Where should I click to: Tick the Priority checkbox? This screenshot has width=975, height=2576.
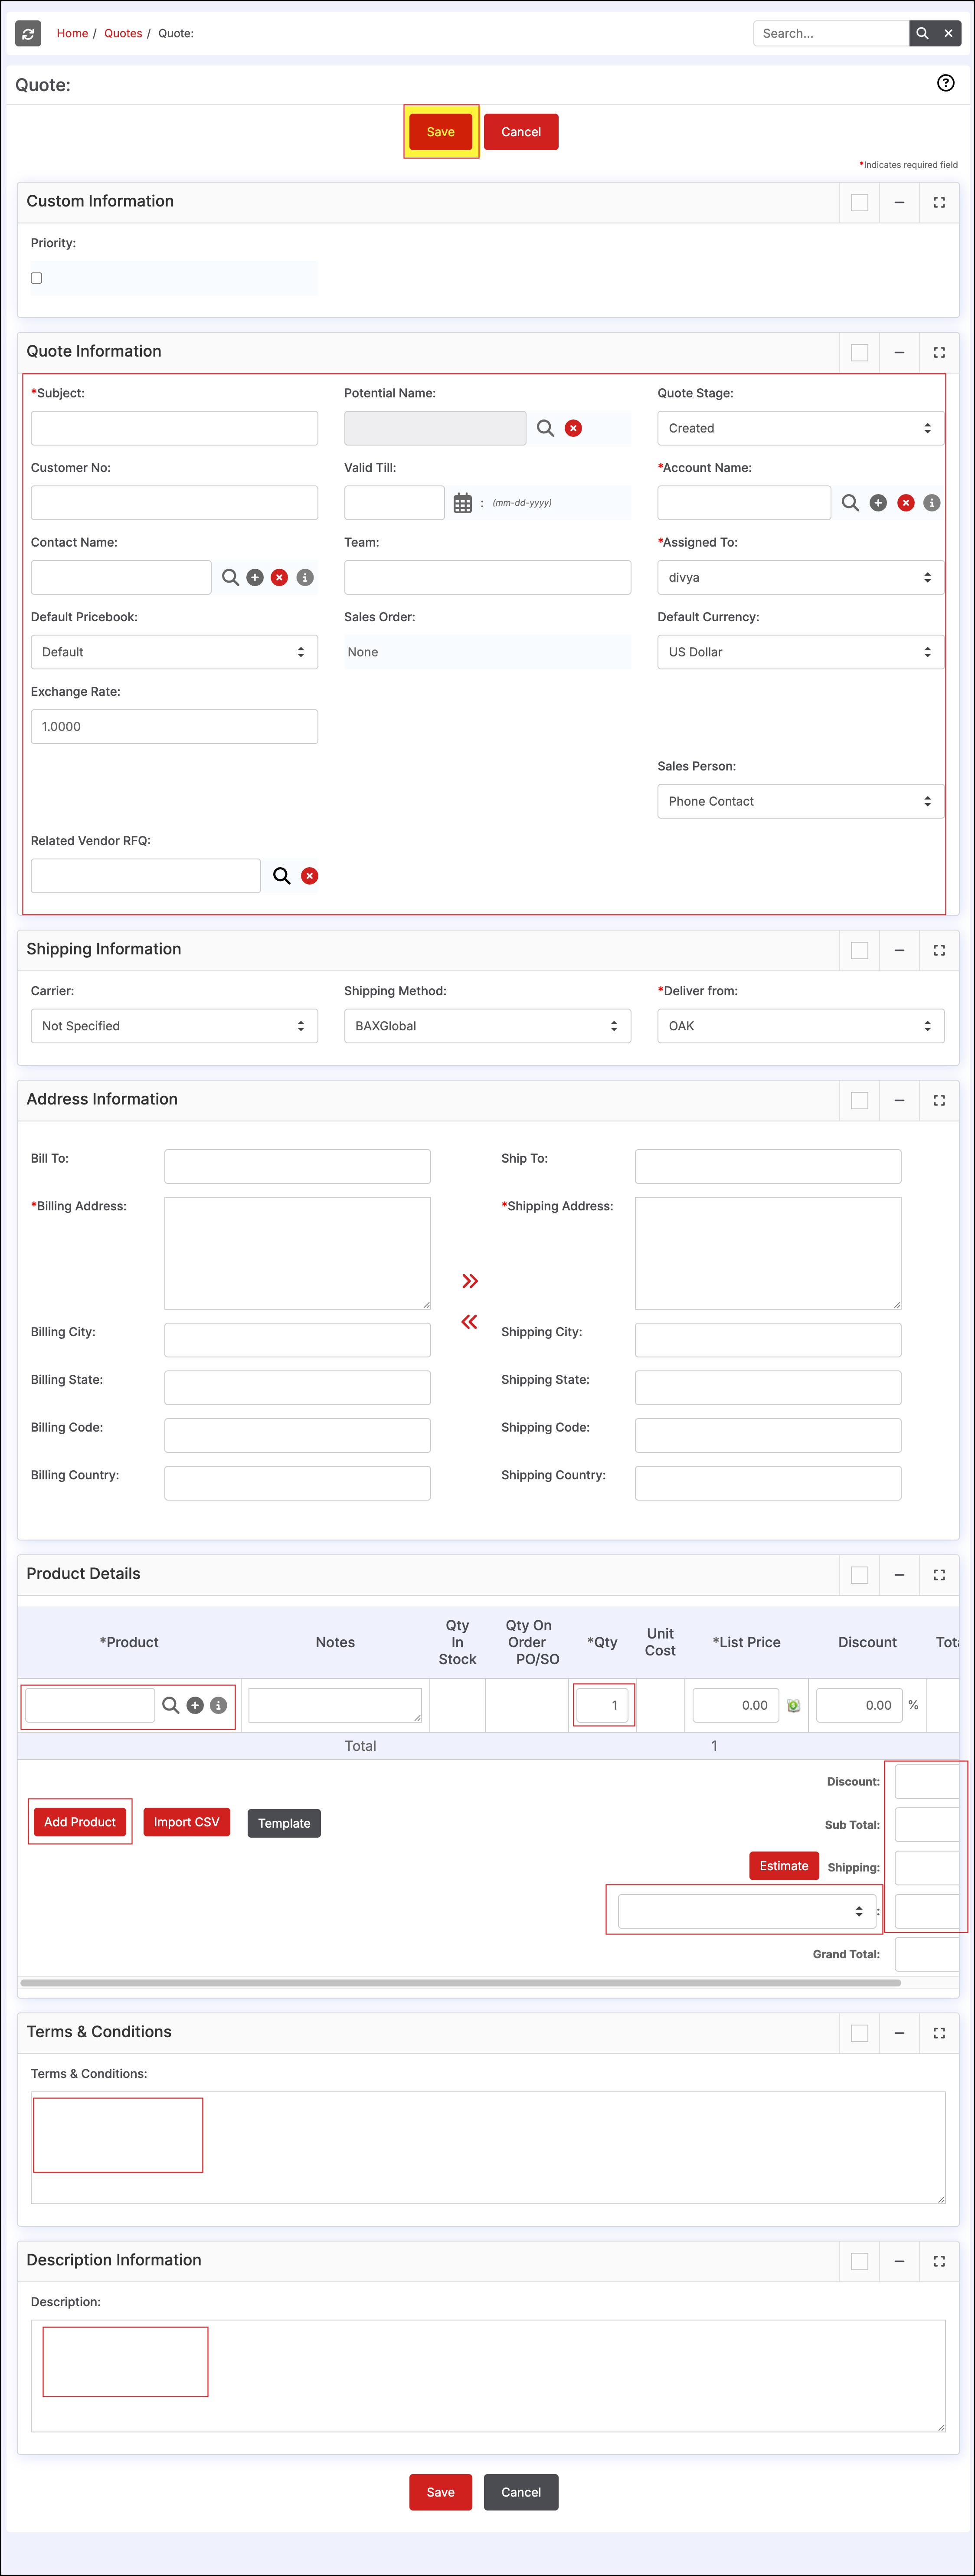(37, 278)
